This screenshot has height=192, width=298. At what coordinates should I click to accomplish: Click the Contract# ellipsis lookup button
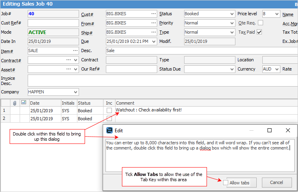point(68,60)
